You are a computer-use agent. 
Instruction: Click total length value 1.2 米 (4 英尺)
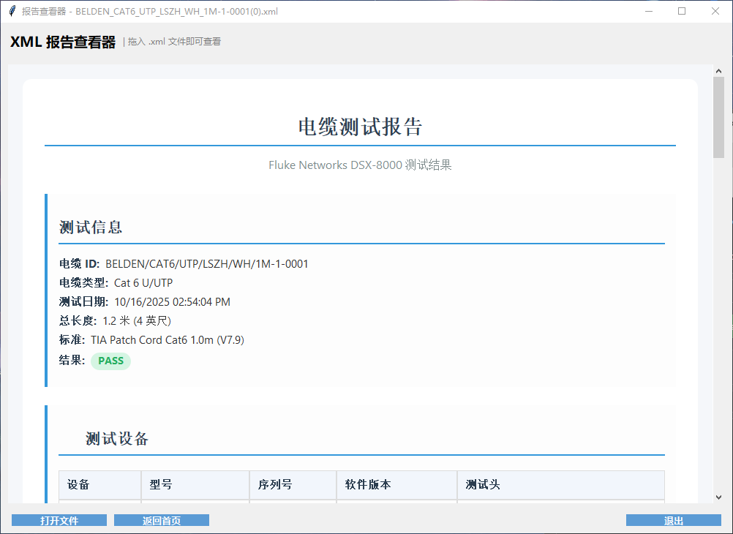137,321
